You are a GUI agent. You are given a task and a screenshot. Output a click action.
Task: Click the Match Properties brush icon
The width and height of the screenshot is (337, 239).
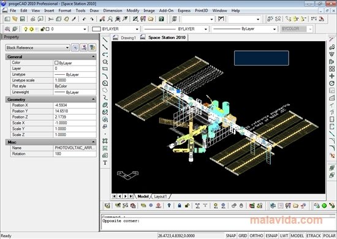(x=74, y=19)
